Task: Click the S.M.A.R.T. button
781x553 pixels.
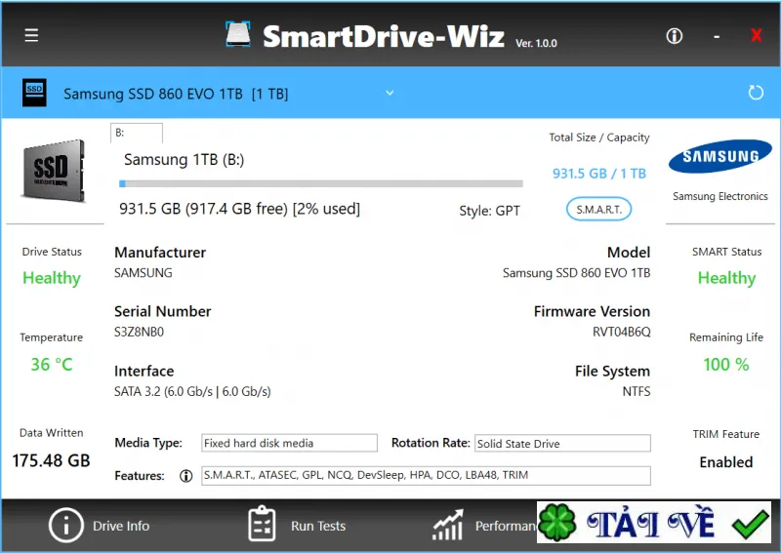Action: [598, 210]
